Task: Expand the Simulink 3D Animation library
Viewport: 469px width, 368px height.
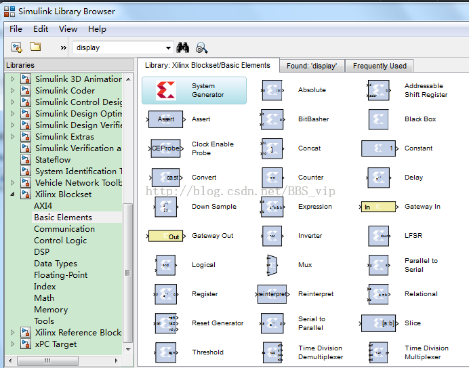Action: tap(12, 79)
